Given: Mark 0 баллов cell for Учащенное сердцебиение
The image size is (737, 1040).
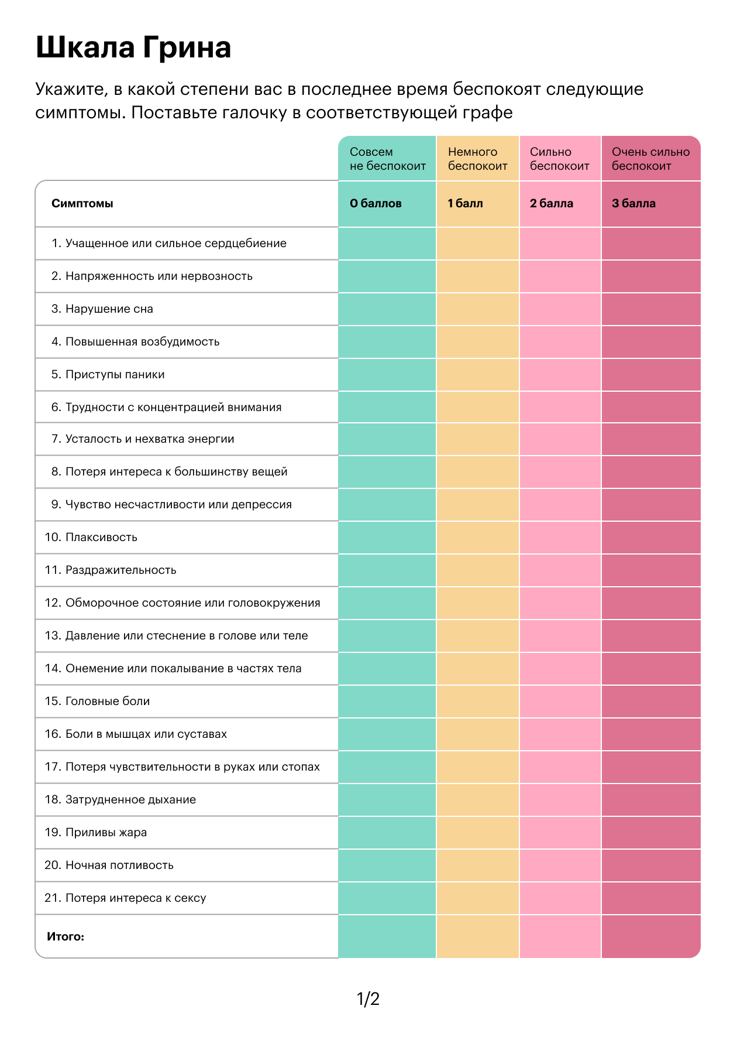Looking at the screenshot, I should [x=387, y=244].
